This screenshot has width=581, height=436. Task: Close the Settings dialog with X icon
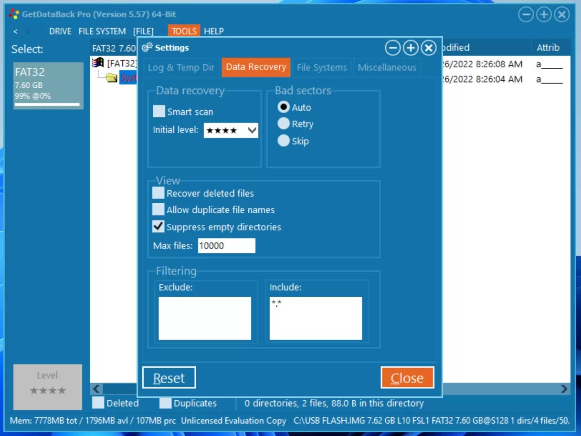pos(429,48)
